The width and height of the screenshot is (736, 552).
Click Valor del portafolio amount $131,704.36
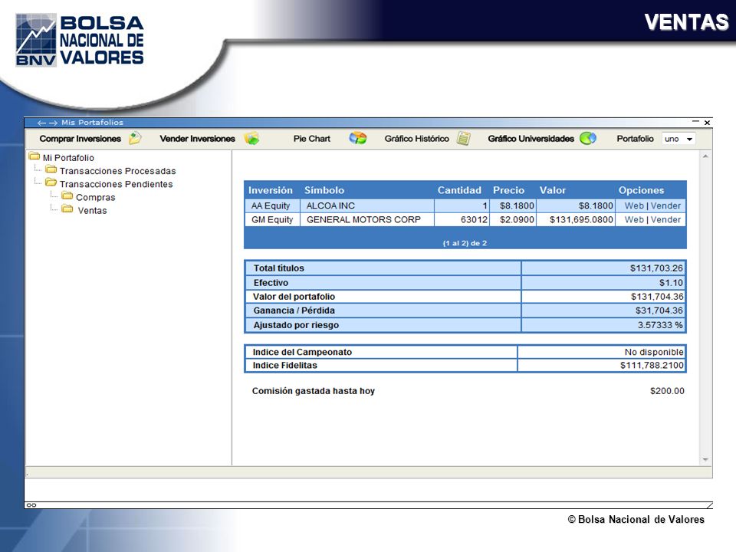point(657,297)
